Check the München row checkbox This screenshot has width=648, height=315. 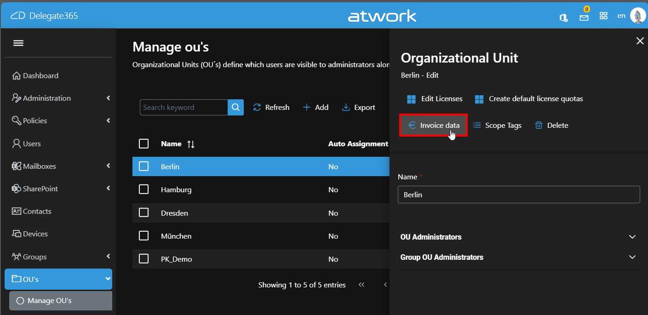tap(143, 236)
